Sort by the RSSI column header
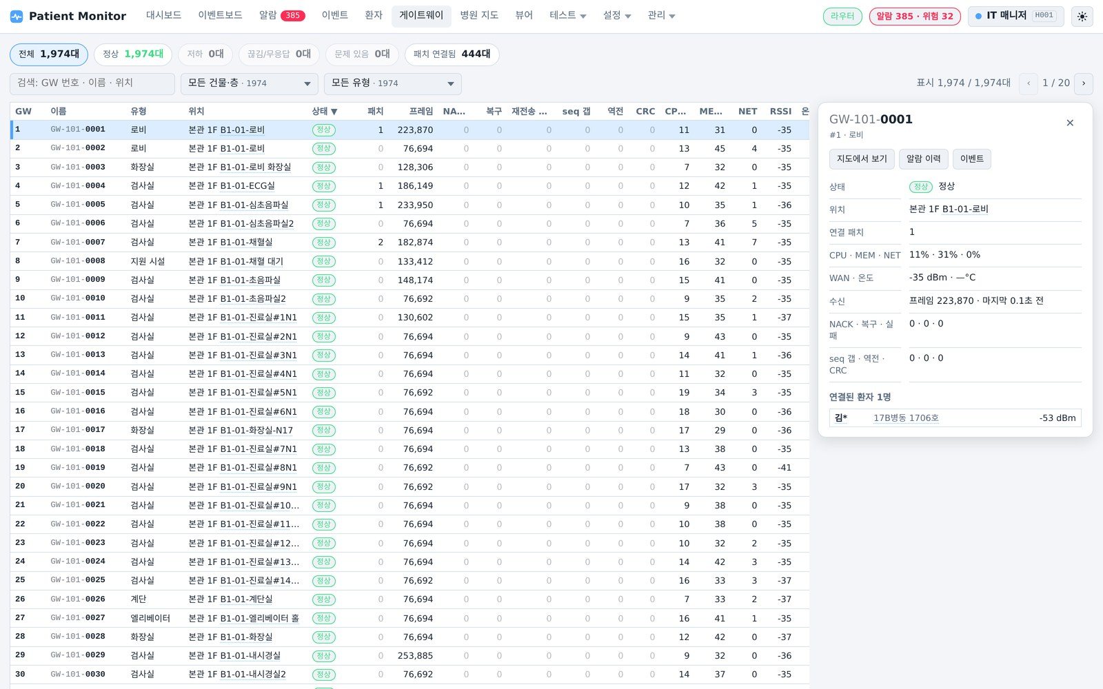Image resolution: width=1103 pixels, height=689 pixels. pos(780,111)
